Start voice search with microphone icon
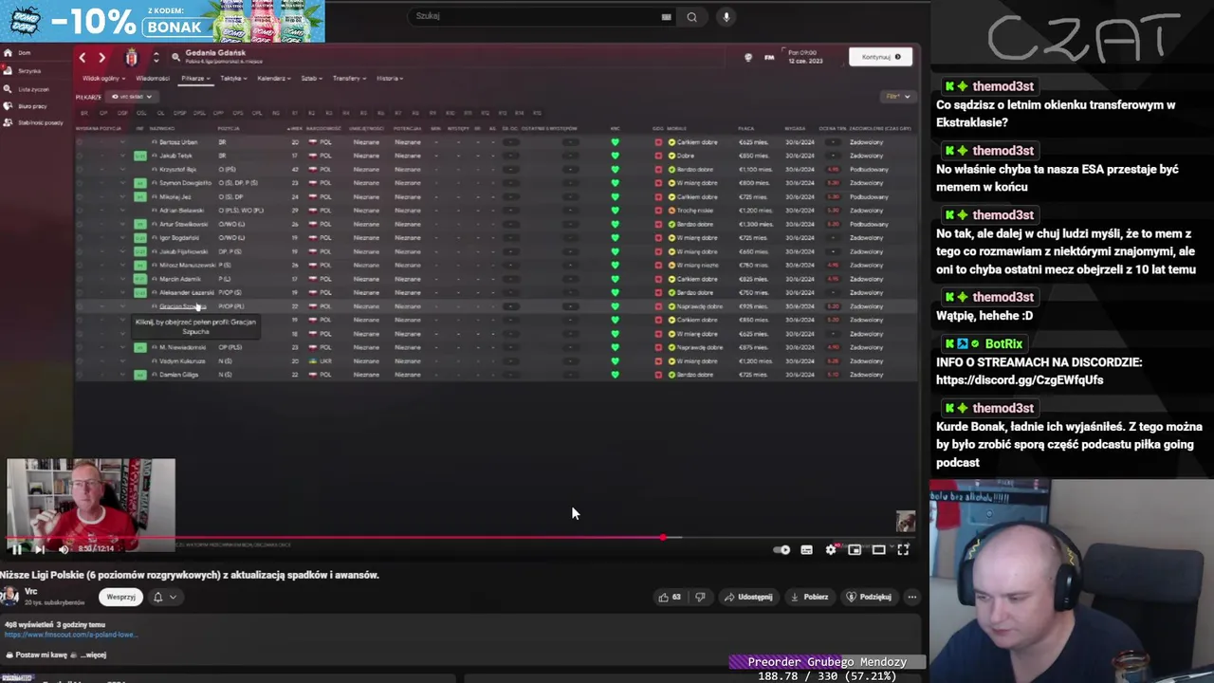The height and width of the screenshot is (683, 1214). (x=726, y=16)
